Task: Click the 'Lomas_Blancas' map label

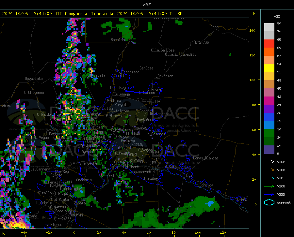Action: [x=206, y=158]
